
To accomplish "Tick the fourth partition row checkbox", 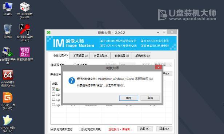I will click(53, 104).
